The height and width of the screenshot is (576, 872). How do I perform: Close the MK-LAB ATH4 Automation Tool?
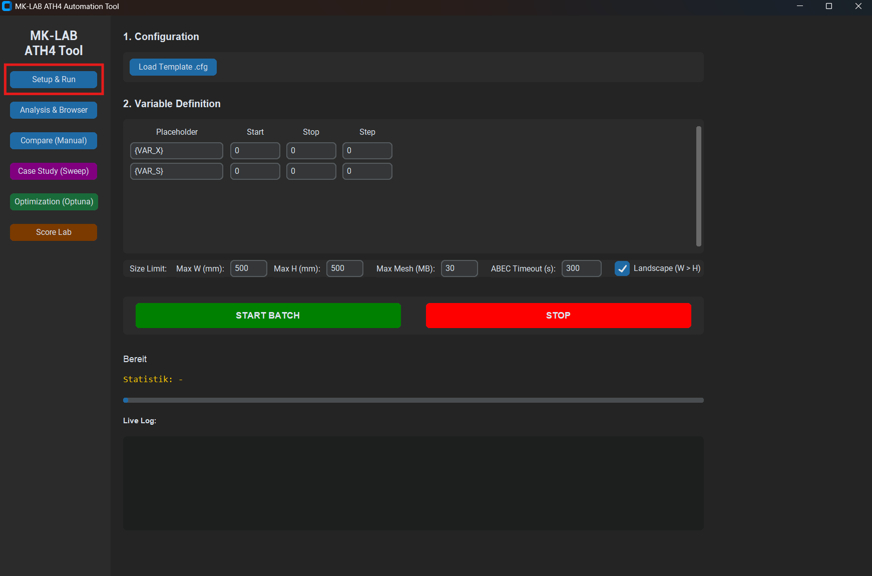(x=858, y=7)
